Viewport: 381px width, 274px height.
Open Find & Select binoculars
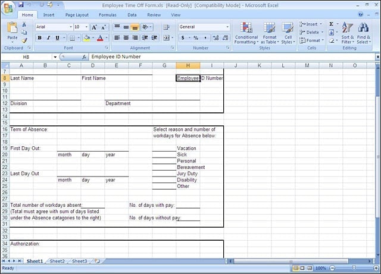click(x=364, y=33)
